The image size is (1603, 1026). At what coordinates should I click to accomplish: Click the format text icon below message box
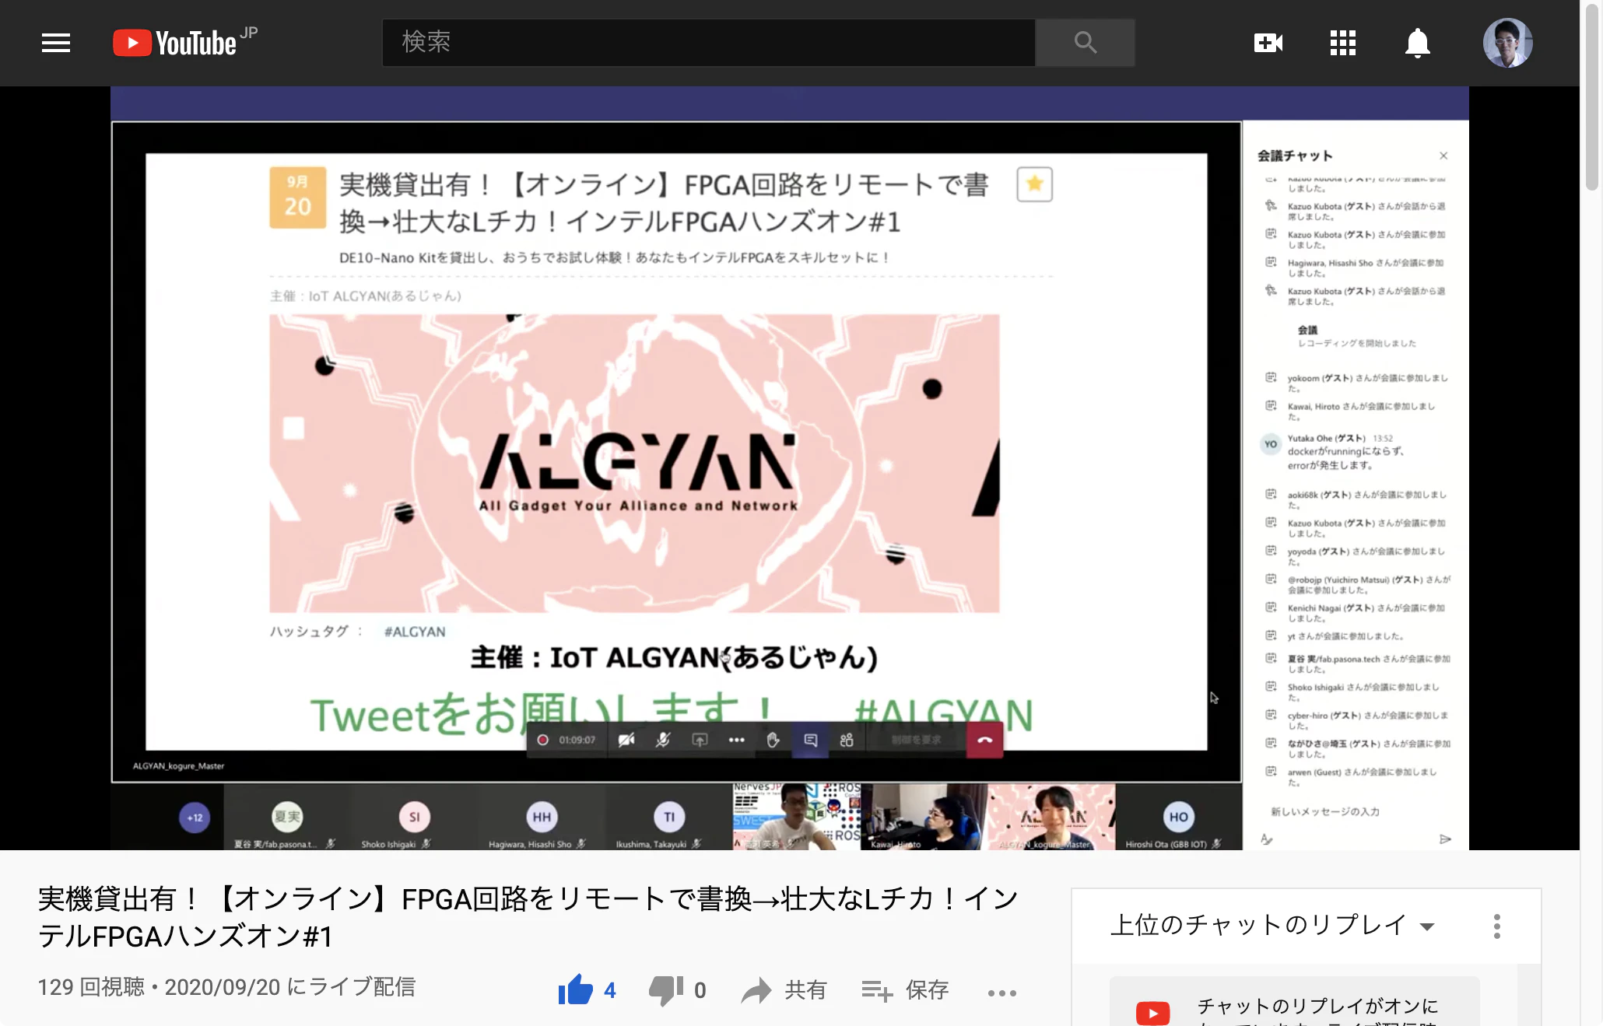pyautogui.click(x=1267, y=839)
